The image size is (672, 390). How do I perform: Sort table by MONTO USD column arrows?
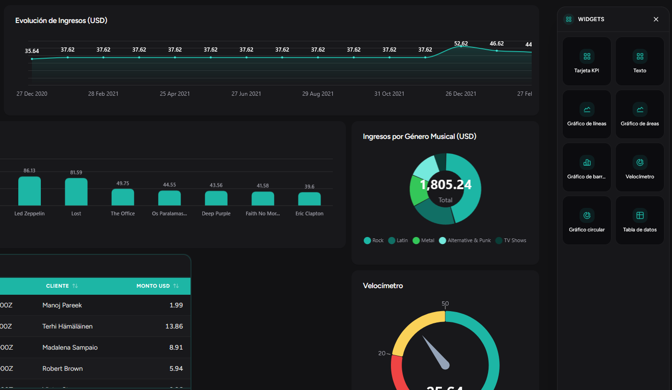point(176,286)
